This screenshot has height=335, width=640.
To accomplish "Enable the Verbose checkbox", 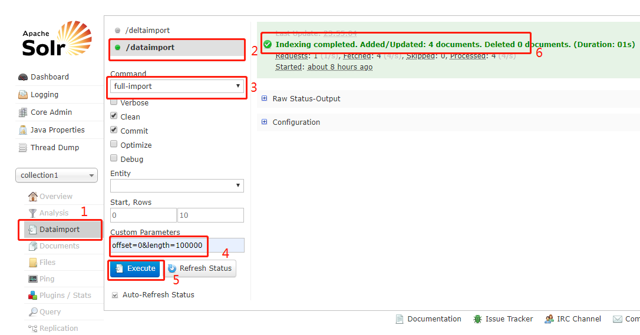I will coord(114,102).
